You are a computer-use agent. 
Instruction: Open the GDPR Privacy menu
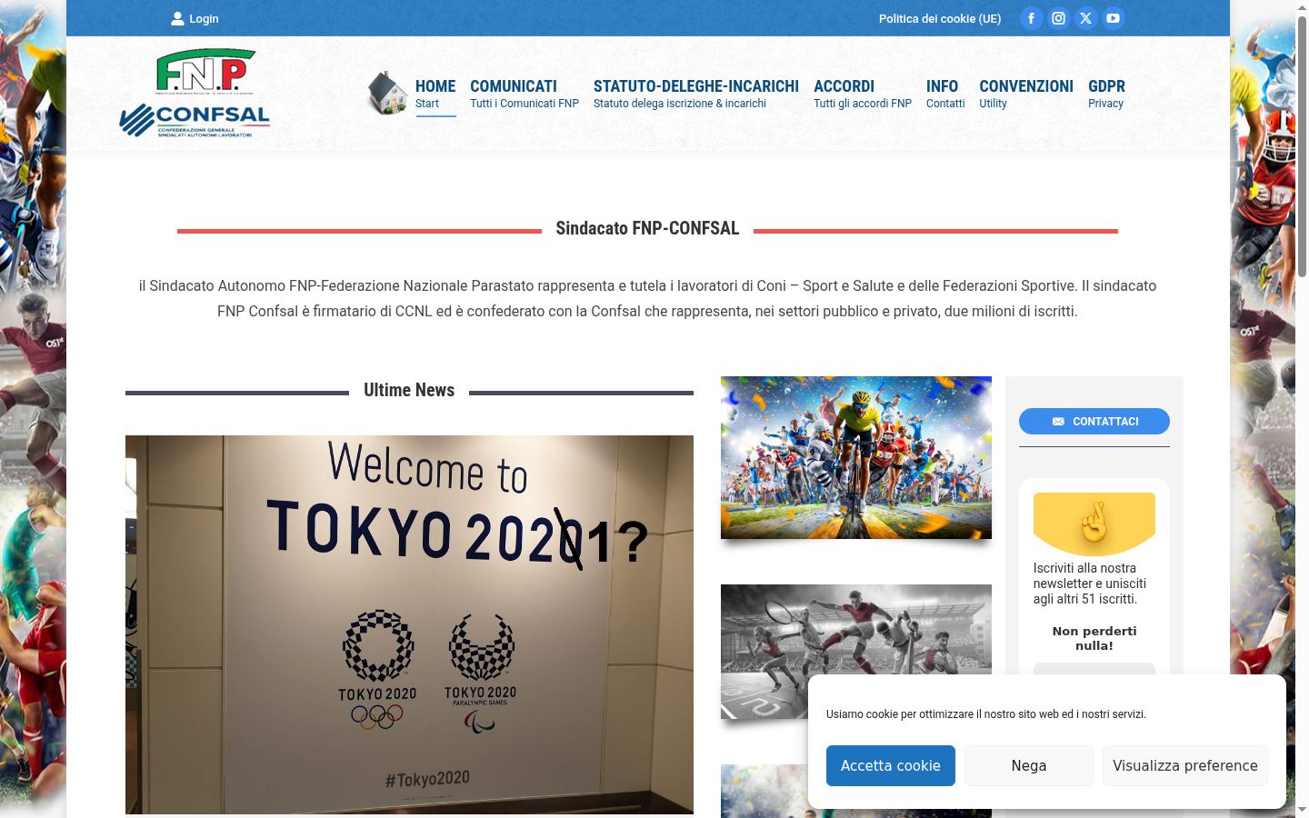1106,94
